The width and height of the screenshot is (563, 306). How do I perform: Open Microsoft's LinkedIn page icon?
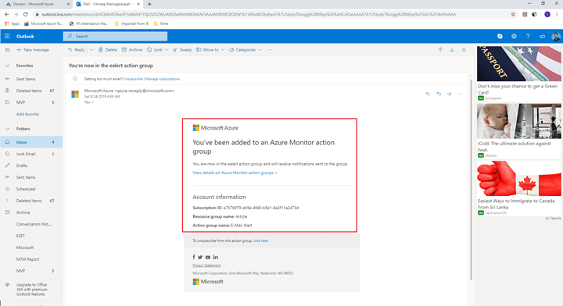(216, 257)
